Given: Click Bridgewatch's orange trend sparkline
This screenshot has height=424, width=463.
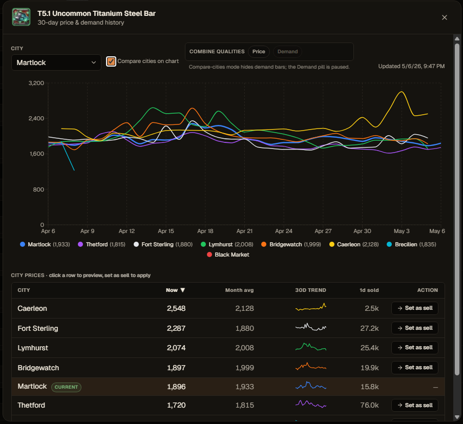Looking at the screenshot, I should (311, 367).
